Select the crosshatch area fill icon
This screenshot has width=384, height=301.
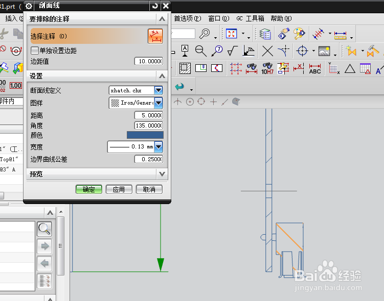pos(185,68)
